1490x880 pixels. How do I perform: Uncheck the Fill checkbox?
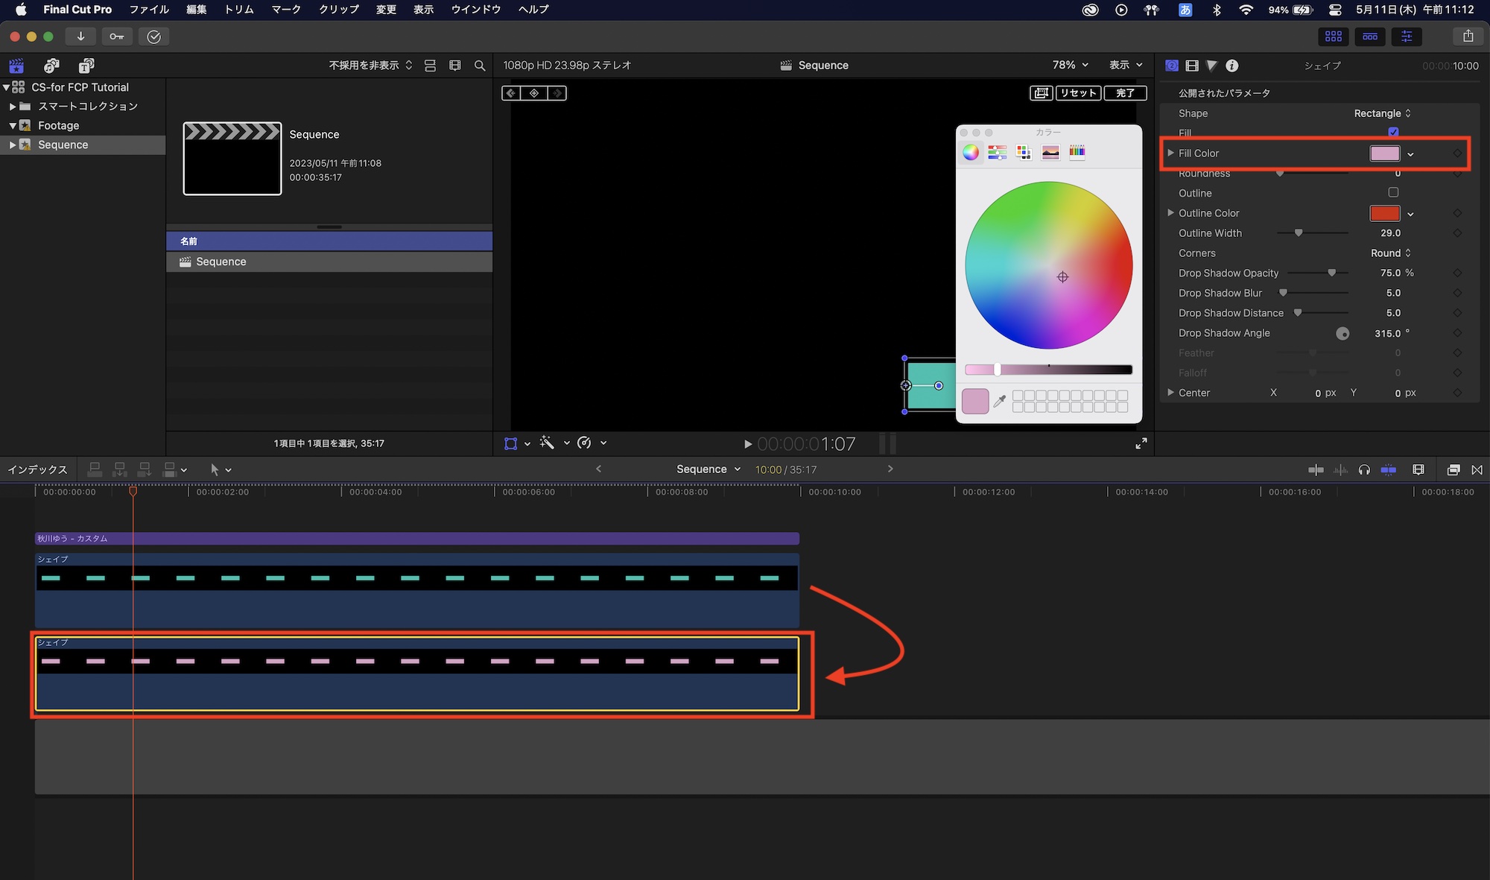(x=1393, y=132)
